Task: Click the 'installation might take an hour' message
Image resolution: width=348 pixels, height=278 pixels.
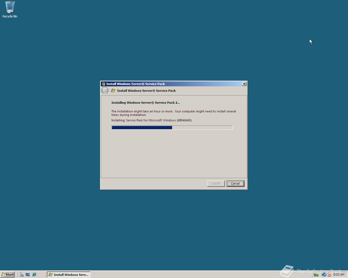Action: [174, 113]
